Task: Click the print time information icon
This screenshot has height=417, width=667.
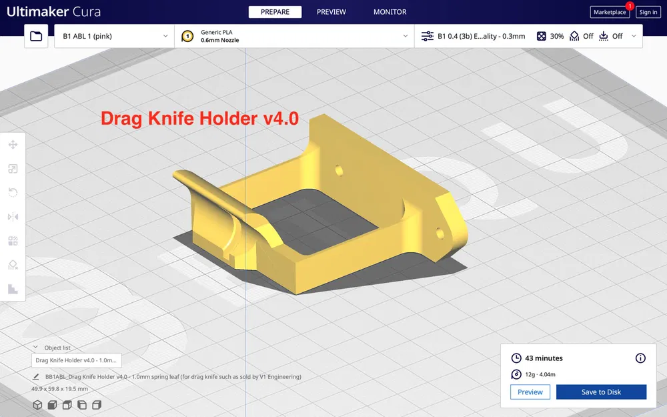Action: pos(640,358)
